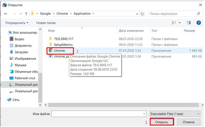Viewport: 205px width, 127px height.
Task: Open Изображения in the sidebar
Action: (23, 59)
